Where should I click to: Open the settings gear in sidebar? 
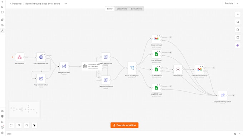click(2, 133)
